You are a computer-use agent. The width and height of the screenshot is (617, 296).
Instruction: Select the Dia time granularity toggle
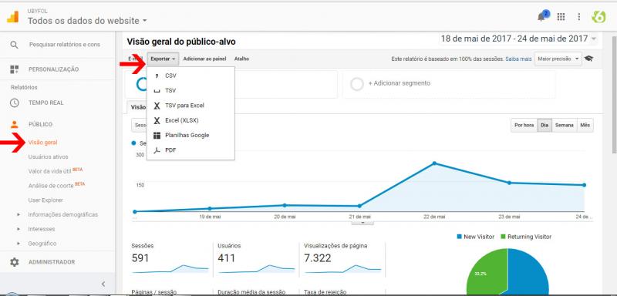[545, 125]
